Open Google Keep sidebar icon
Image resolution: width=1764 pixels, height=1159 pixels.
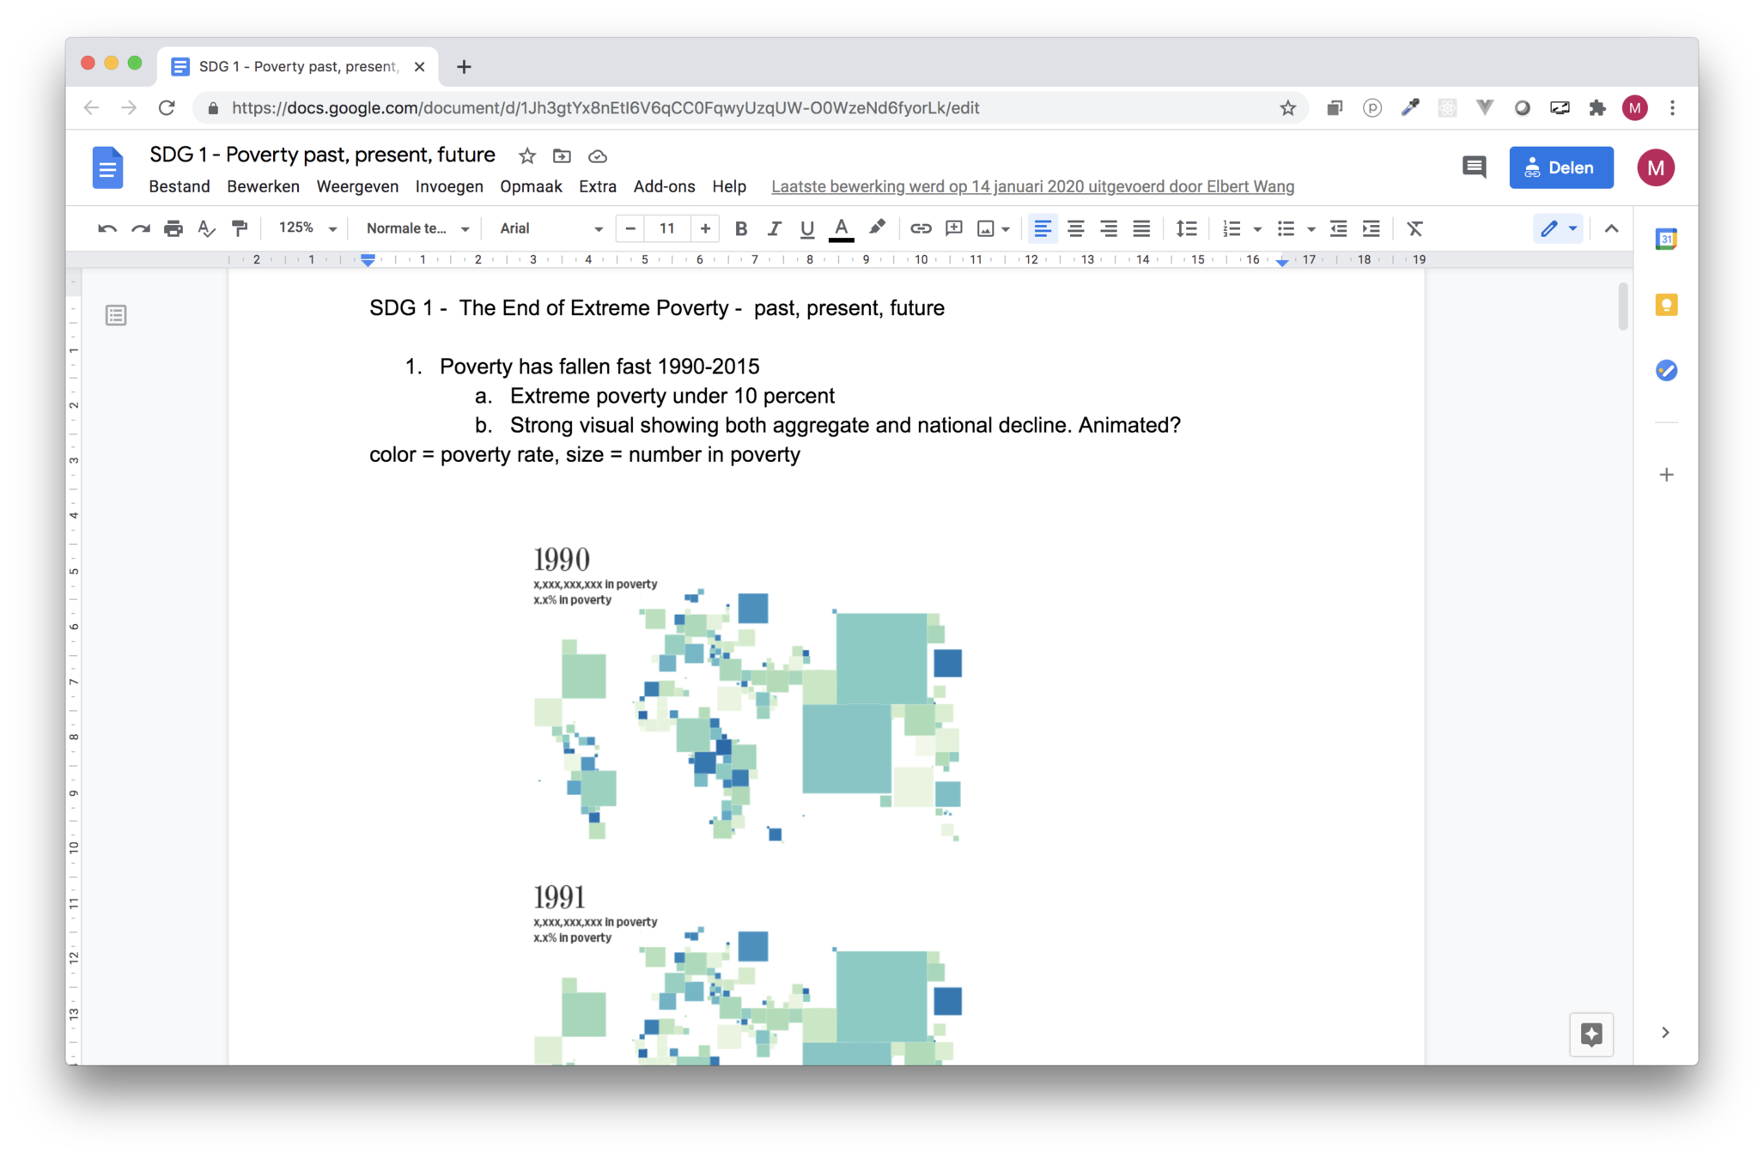pos(1666,305)
